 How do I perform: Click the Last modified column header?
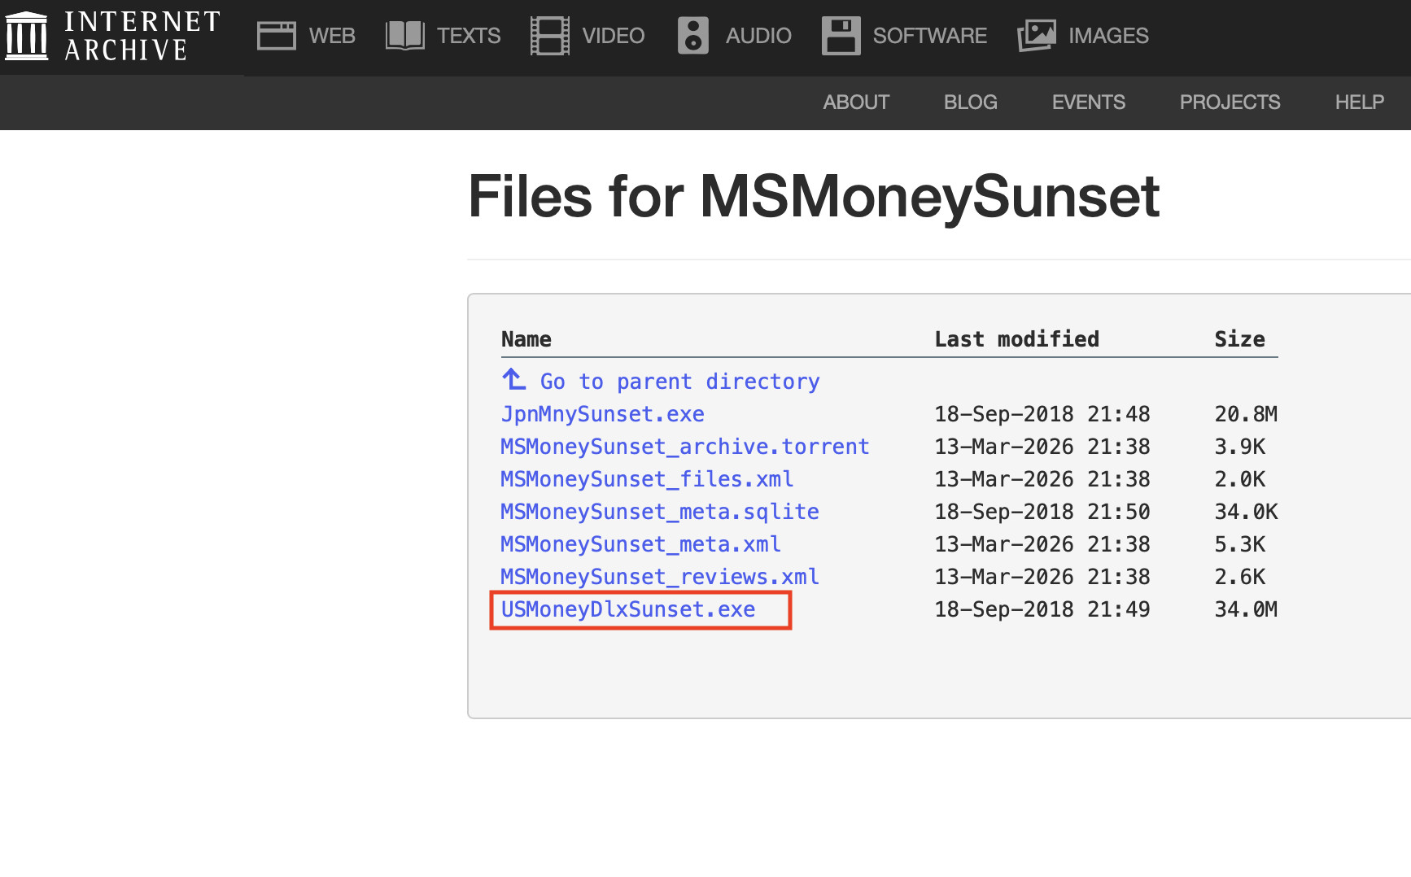(1017, 339)
